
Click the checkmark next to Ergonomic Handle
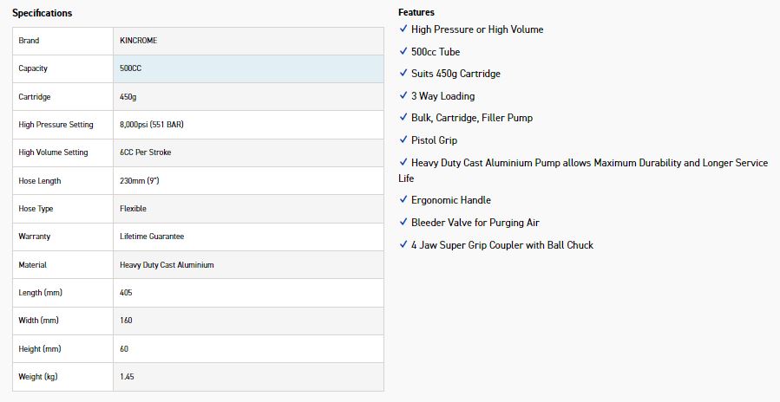403,200
